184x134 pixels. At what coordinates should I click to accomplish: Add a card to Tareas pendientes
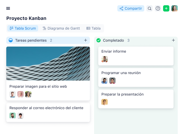point(85,40)
